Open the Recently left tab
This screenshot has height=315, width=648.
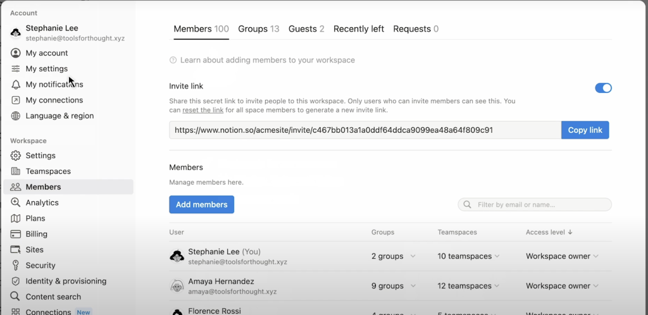pos(358,29)
